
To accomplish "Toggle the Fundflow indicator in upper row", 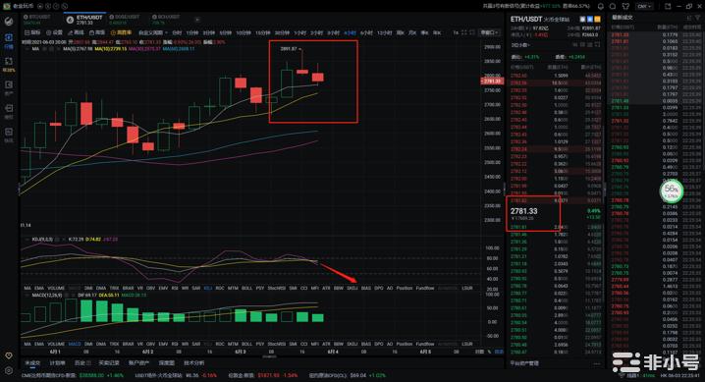I will pyautogui.click(x=425, y=288).
